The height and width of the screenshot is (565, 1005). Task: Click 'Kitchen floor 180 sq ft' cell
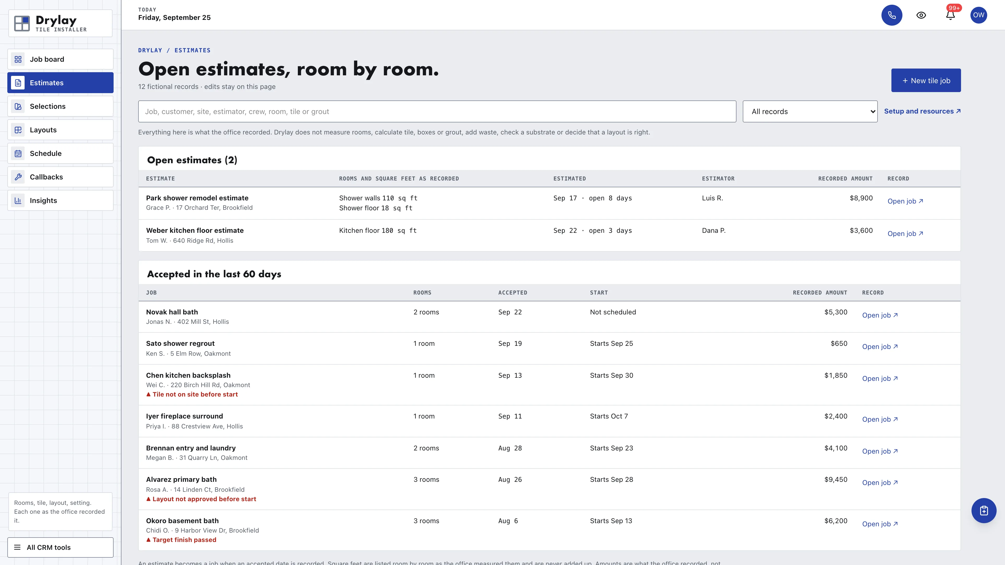[378, 230]
